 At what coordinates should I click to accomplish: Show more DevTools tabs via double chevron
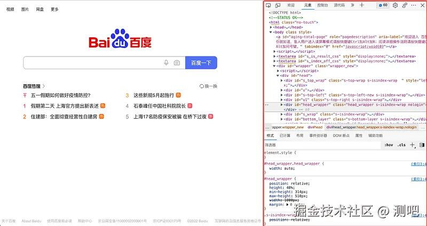pos(352,5)
